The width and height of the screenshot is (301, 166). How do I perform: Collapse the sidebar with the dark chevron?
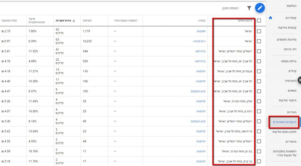click(299, 80)
